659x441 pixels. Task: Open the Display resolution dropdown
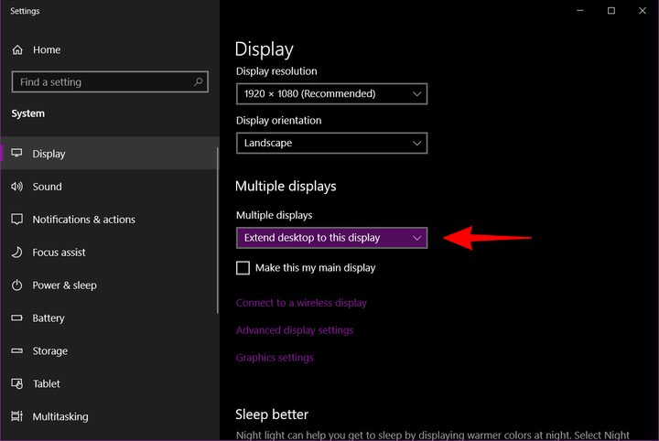pyautogui.click(x=331, y=93)
